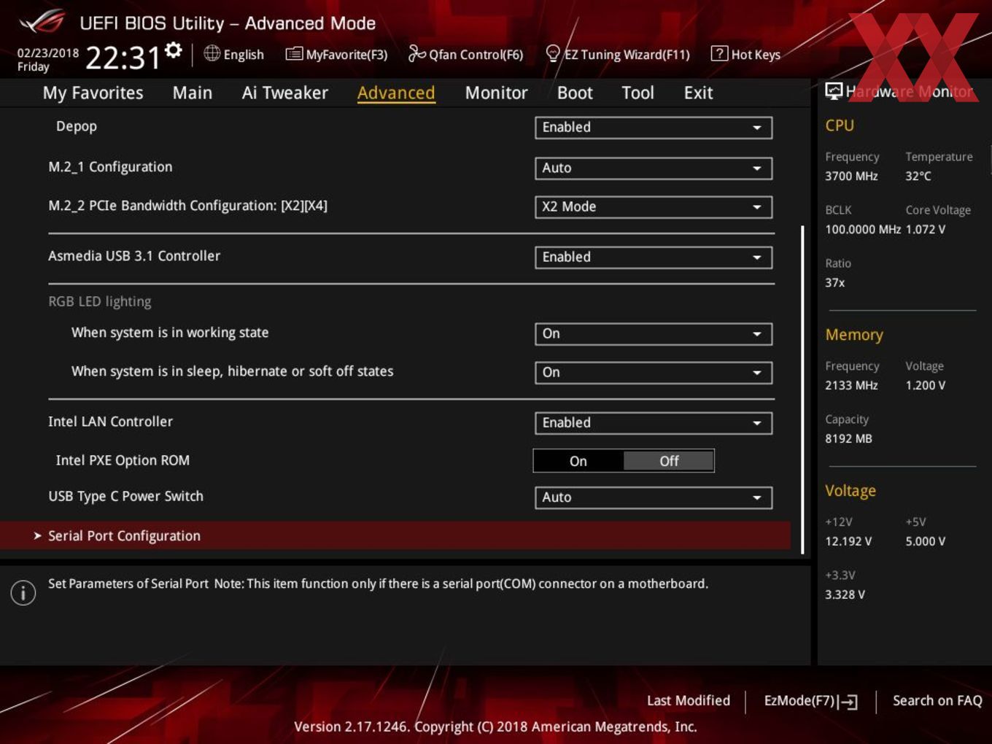Switch to Ai Tweaker tab
Image resolution: width=992 pixels, height=744 pixels.
tap(284, 93)
